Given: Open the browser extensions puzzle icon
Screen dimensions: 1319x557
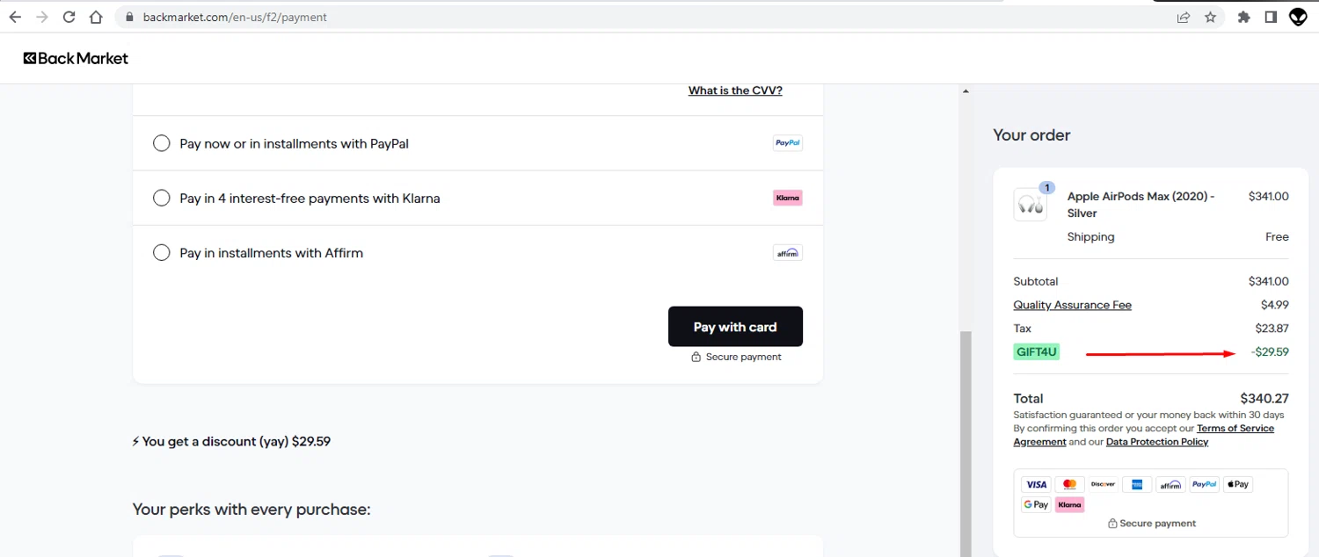Looking at the screenshot, I should 1243,17.
